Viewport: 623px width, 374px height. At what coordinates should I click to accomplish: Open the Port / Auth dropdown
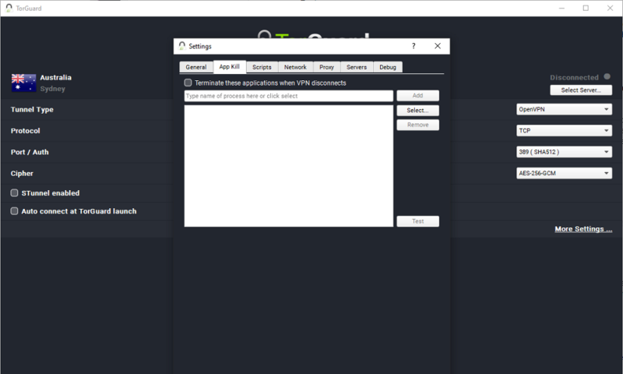564,152
